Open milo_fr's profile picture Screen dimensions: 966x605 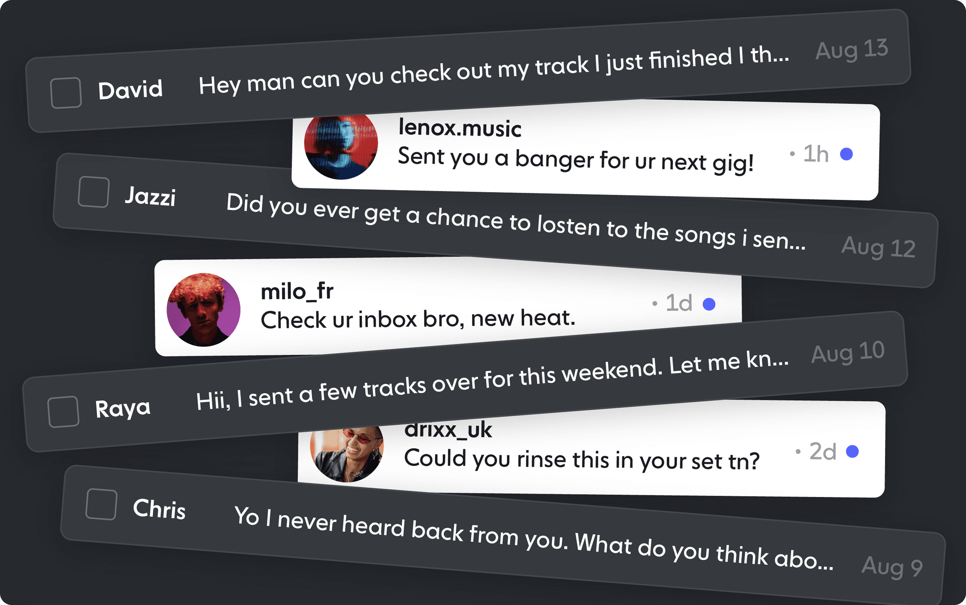click(x=204, y=310)
